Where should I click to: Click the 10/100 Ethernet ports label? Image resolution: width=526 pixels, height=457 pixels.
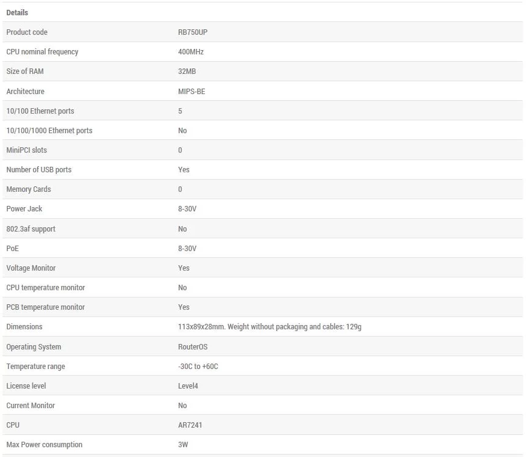pyautogui.click(x=40, y=111)
